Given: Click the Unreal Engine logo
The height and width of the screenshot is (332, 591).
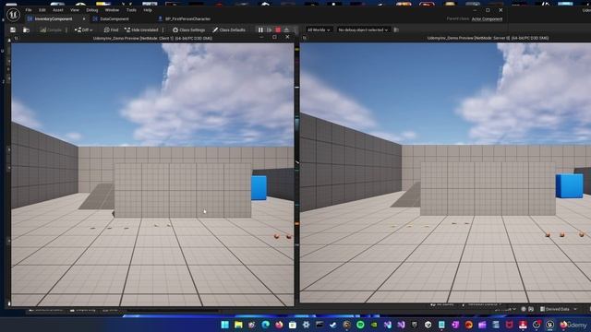Looking at the screenshot, I should (13, 15).
